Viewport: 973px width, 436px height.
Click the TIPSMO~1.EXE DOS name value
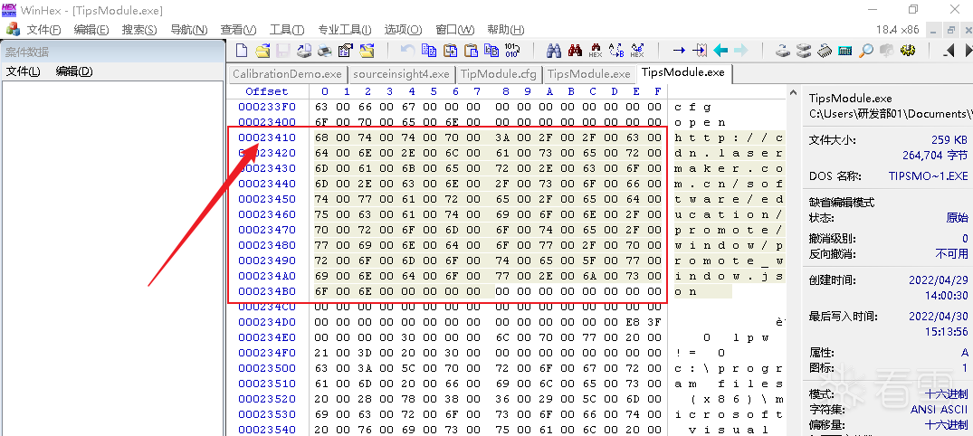coord(929,176)
